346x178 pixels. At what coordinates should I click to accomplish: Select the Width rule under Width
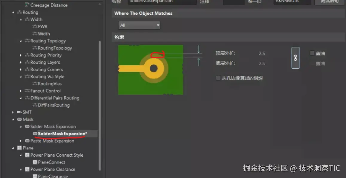(x=44, y=34)
